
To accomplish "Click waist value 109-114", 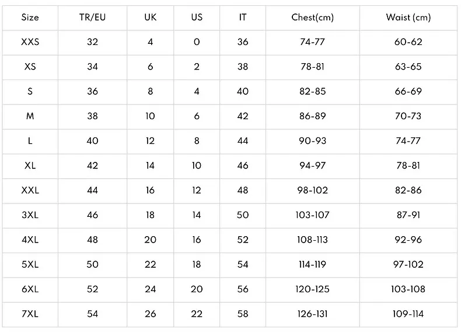I will coord(408,314).
